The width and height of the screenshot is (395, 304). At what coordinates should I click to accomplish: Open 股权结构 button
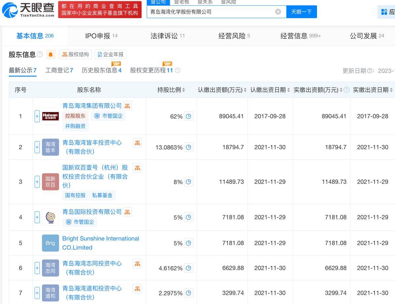coord(75,54)
